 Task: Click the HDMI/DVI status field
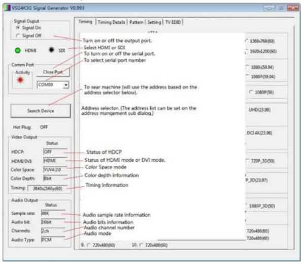click(x=55, y=160)
